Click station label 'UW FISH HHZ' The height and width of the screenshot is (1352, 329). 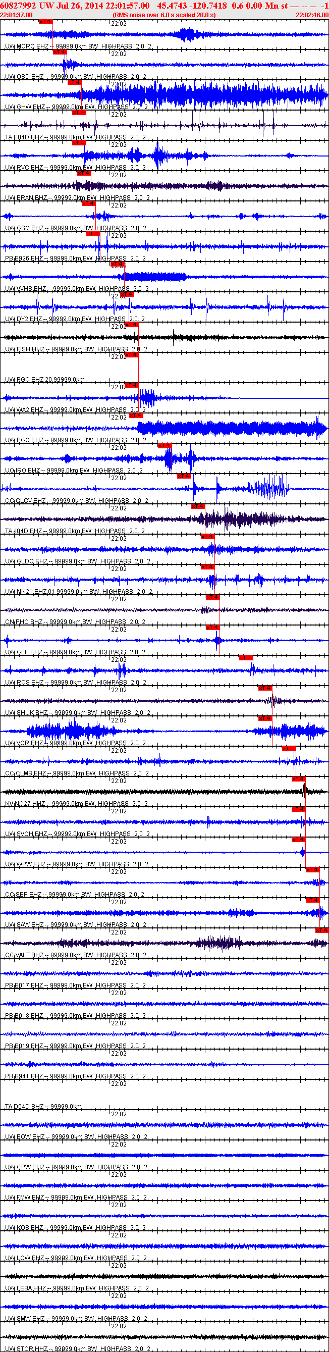coord(26,349)
